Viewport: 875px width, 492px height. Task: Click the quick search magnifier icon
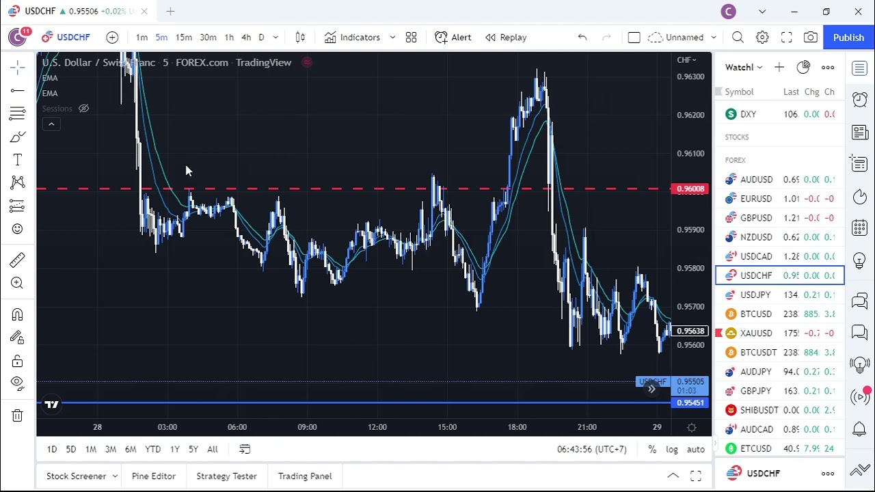click(x=738, y=38)
